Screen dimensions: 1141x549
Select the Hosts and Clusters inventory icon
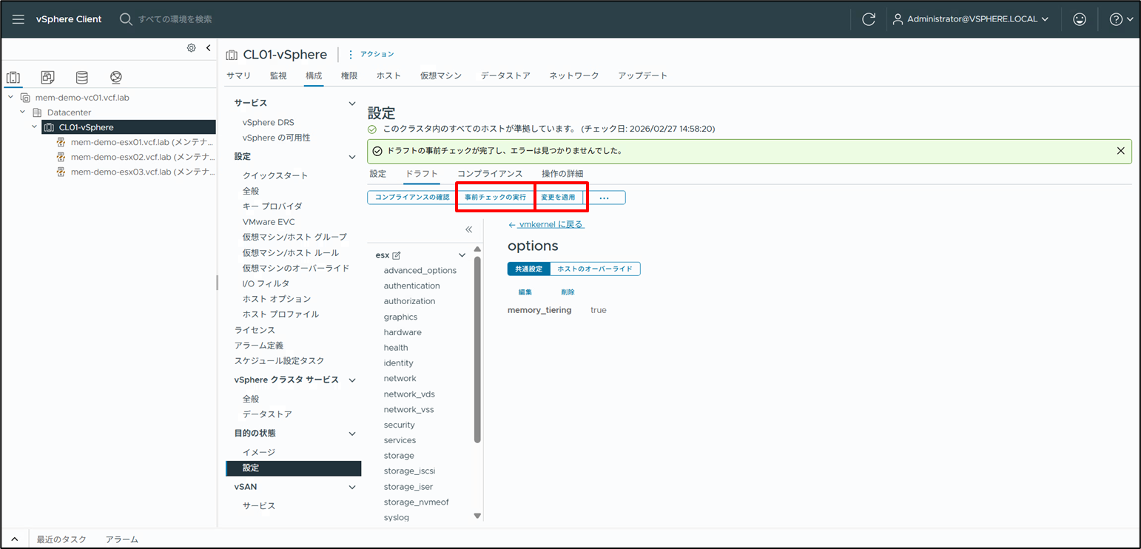tap(13, 76)
